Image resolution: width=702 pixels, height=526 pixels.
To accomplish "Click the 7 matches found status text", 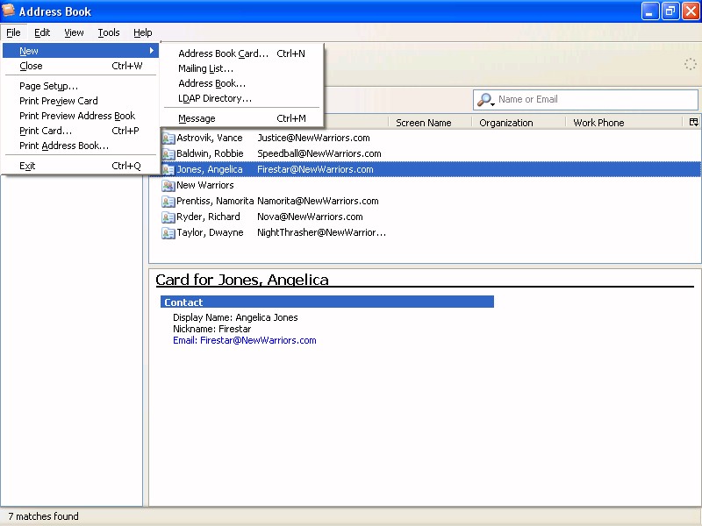I will click(x=43, y=516).
